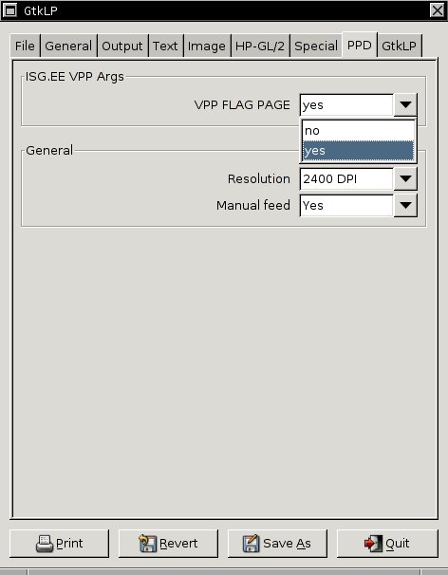Expand the Manual feed dropdown arrow

pyautogui.click(x=405, y=205)
